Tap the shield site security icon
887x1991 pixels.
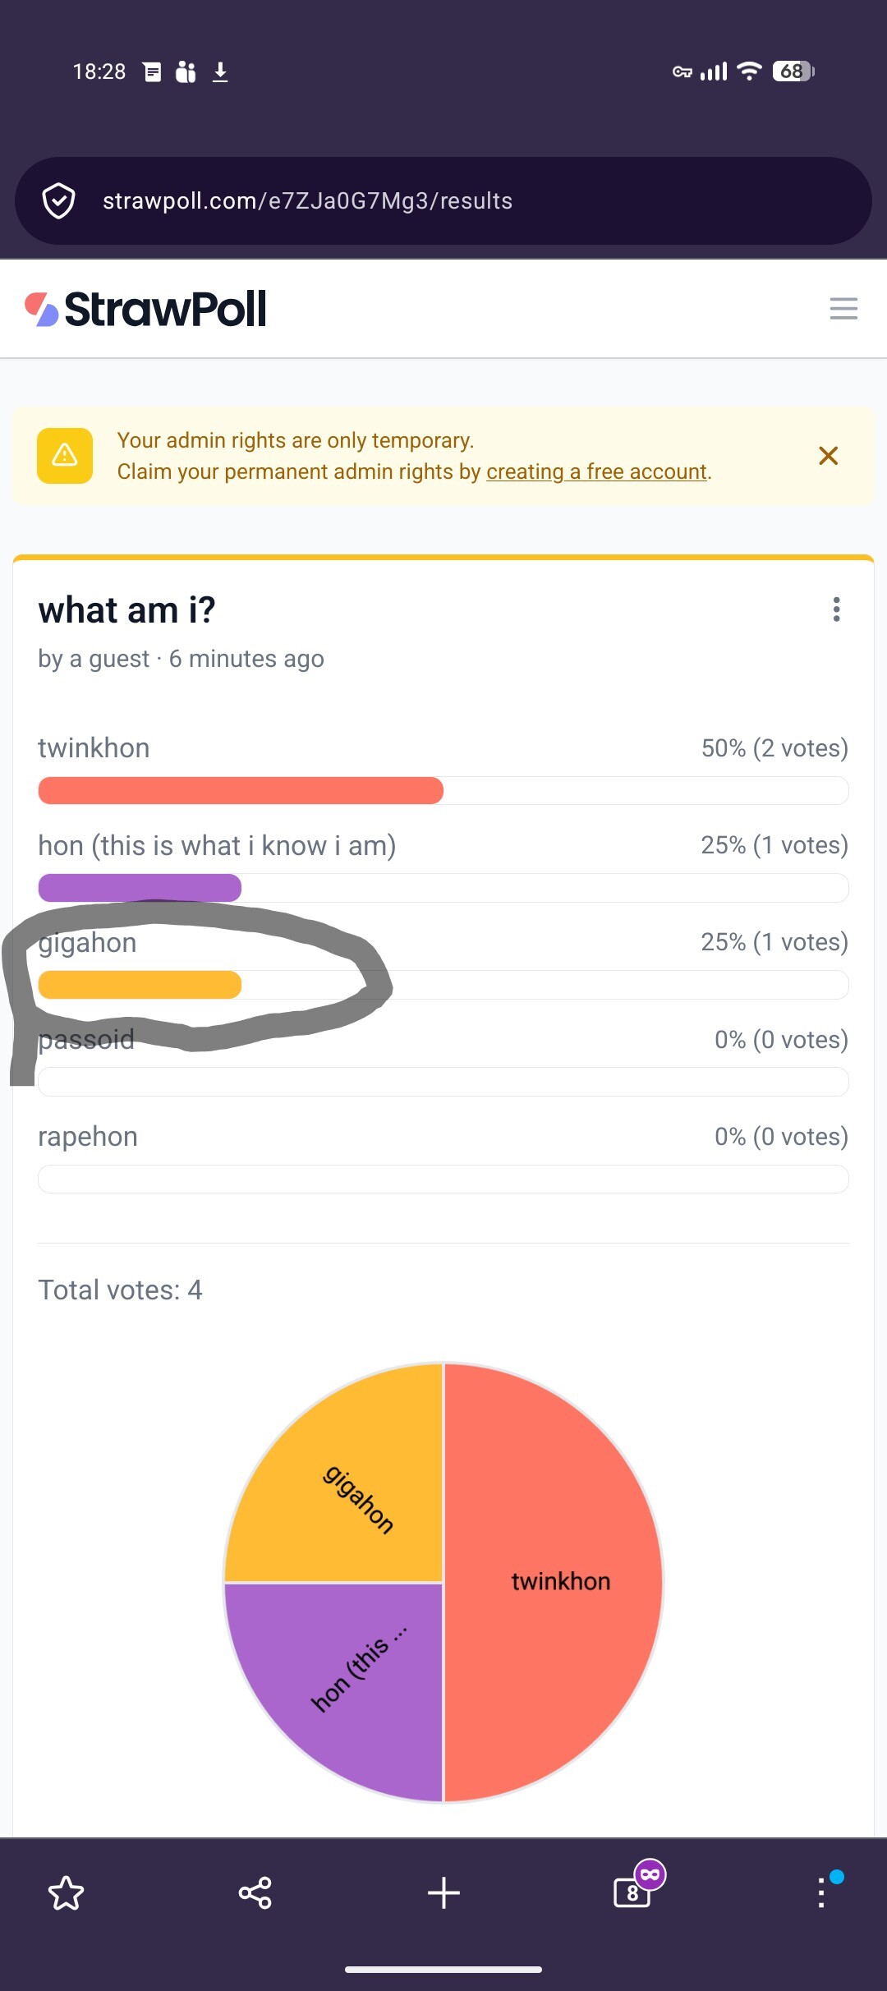pyautogui.click(x=59, y=201)
